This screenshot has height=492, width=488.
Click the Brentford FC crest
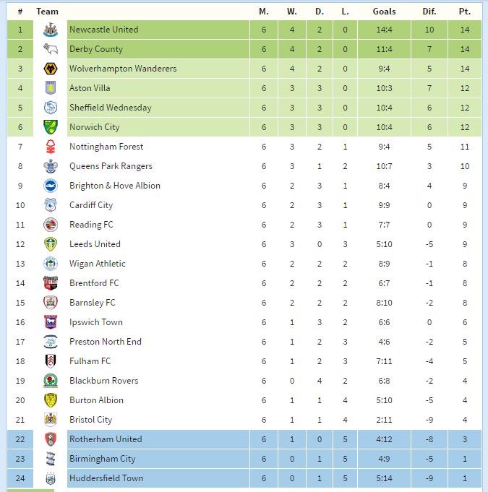50,283
